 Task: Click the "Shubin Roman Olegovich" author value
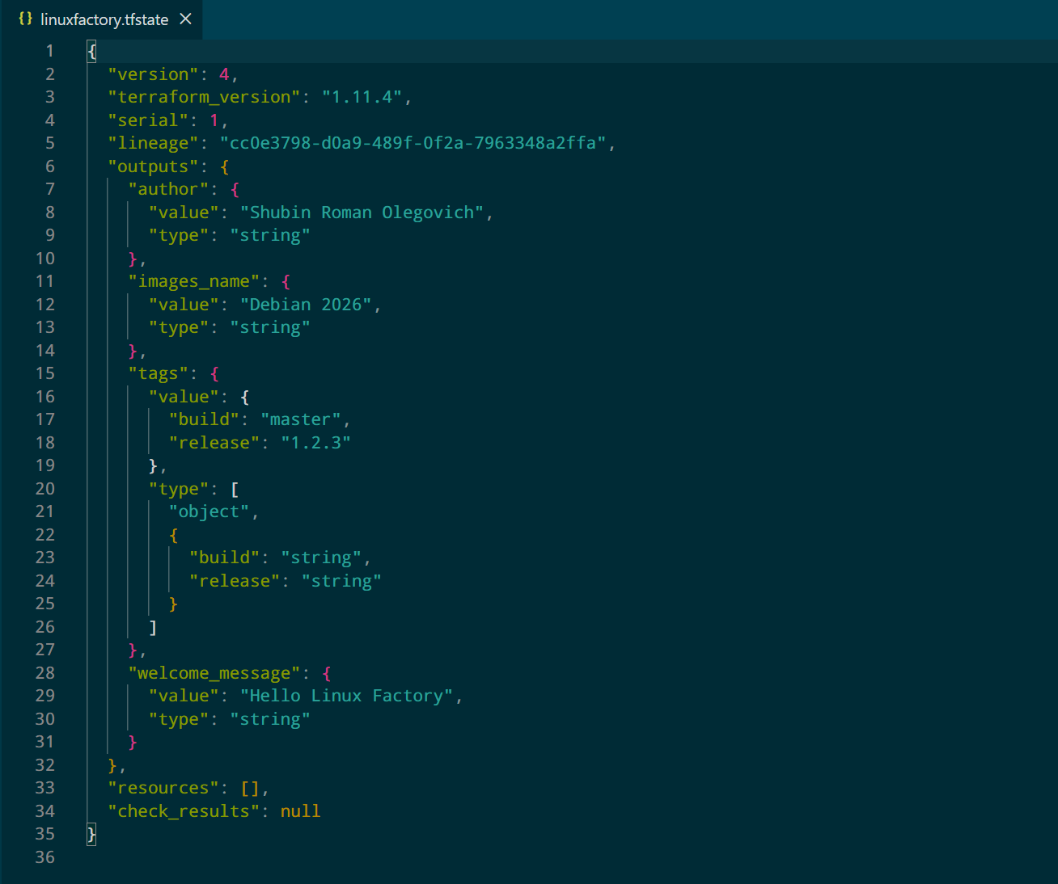click(361, 213)
